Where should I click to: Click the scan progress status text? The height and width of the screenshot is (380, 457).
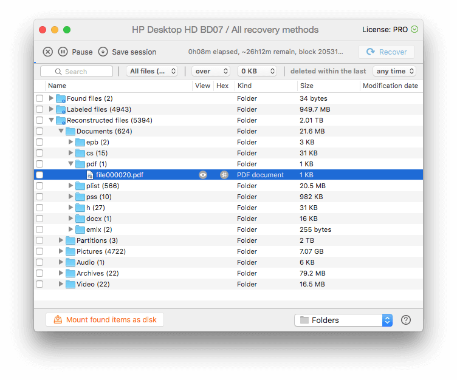tap(266, 52)
